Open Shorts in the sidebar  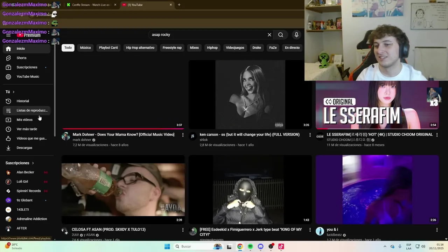(x=27, y=58)
